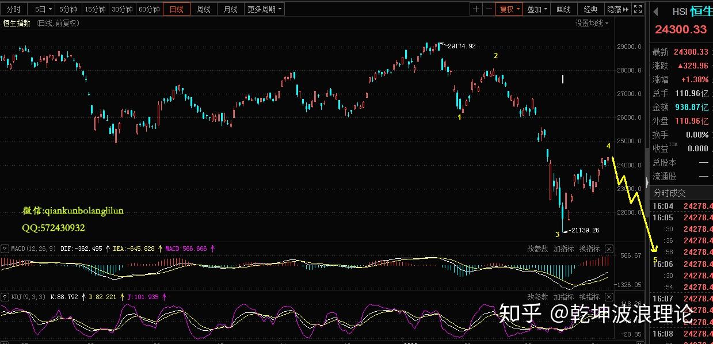Click 换指标 in the KDJ panel
The image size is (713, 344).
[589, 297]
